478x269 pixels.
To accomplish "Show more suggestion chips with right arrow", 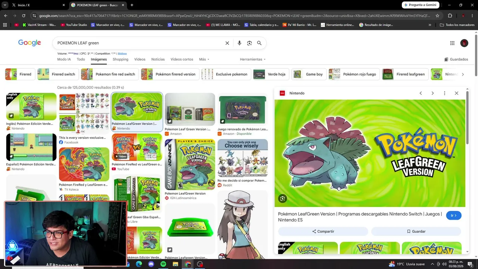I will click(x=463, y=74).
